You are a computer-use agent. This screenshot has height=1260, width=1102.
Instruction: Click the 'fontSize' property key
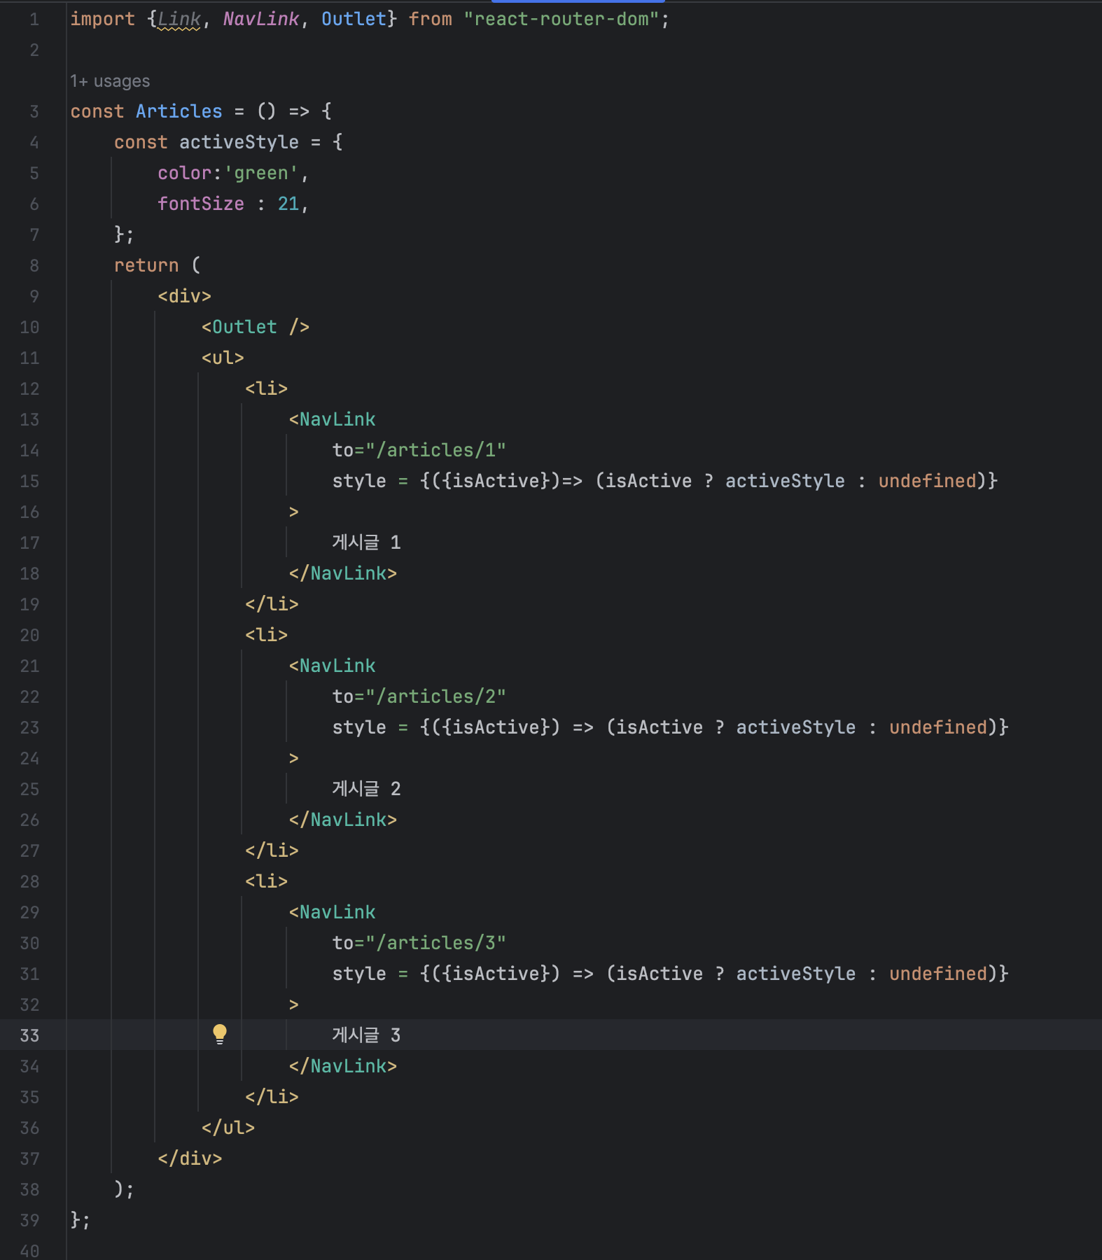201,204
